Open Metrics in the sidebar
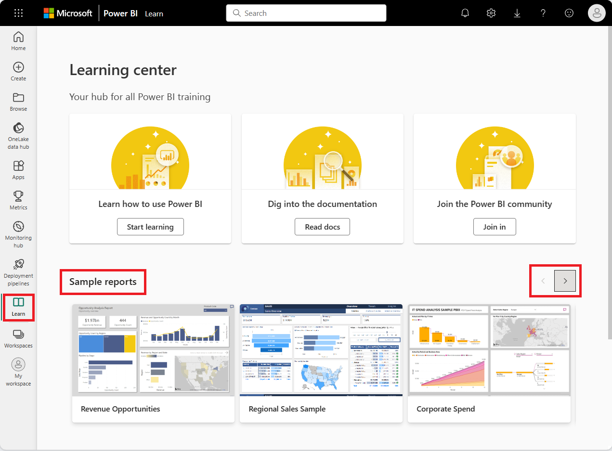The height and width of the screenshot is (451, 612). [x=18, y=200]
